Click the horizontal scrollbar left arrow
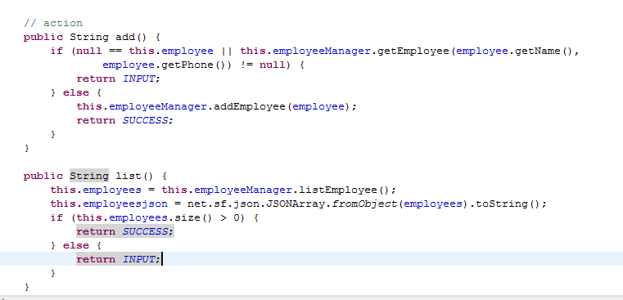623x300 pixels. coord(2,298)
